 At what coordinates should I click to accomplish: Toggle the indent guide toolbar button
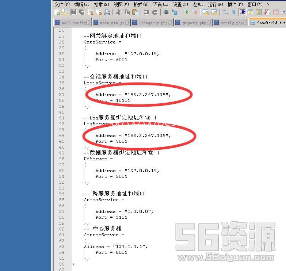click(x=242, y=12)
